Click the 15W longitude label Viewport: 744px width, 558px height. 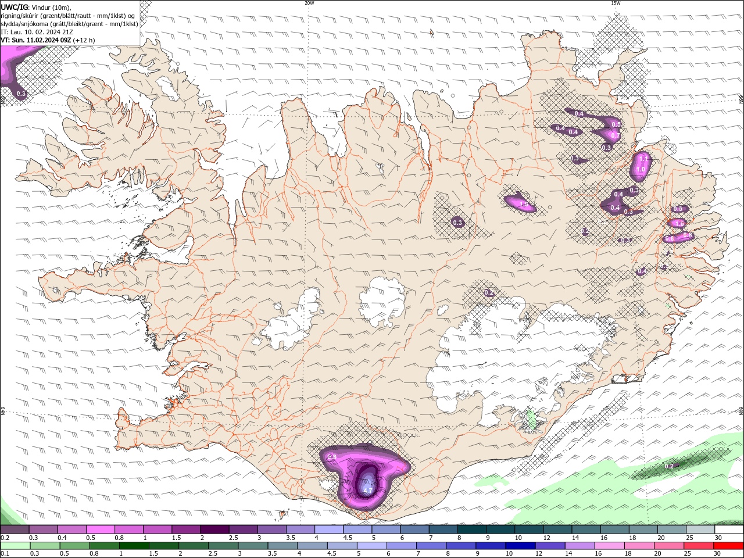point(616,3)
